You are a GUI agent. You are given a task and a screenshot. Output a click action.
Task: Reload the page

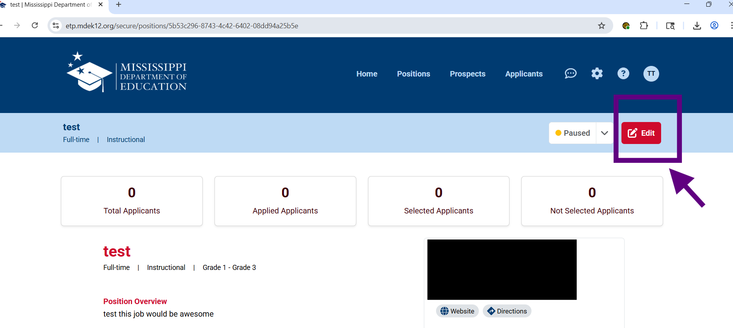(x=35, y=26)
